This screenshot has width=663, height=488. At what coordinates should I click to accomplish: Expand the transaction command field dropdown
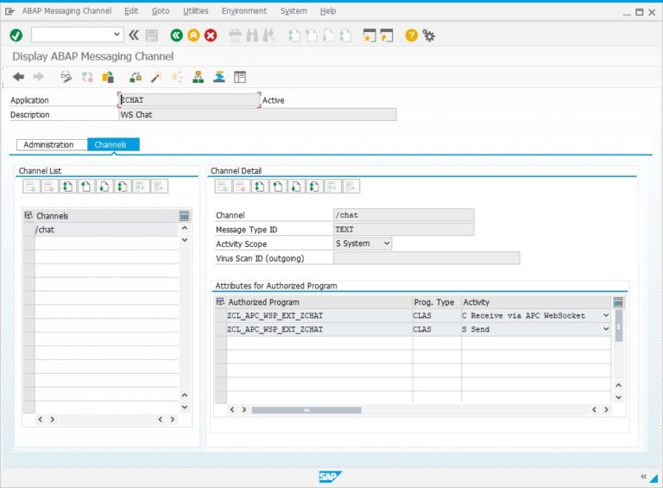(x=117, y=35)
